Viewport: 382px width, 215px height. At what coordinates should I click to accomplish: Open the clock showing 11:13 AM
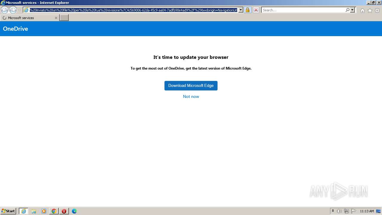[367, 211]
